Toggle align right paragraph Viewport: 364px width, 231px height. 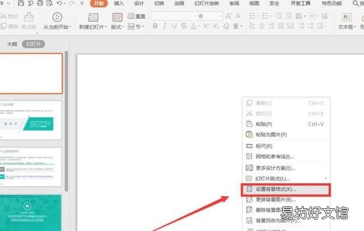pos(271,26)
